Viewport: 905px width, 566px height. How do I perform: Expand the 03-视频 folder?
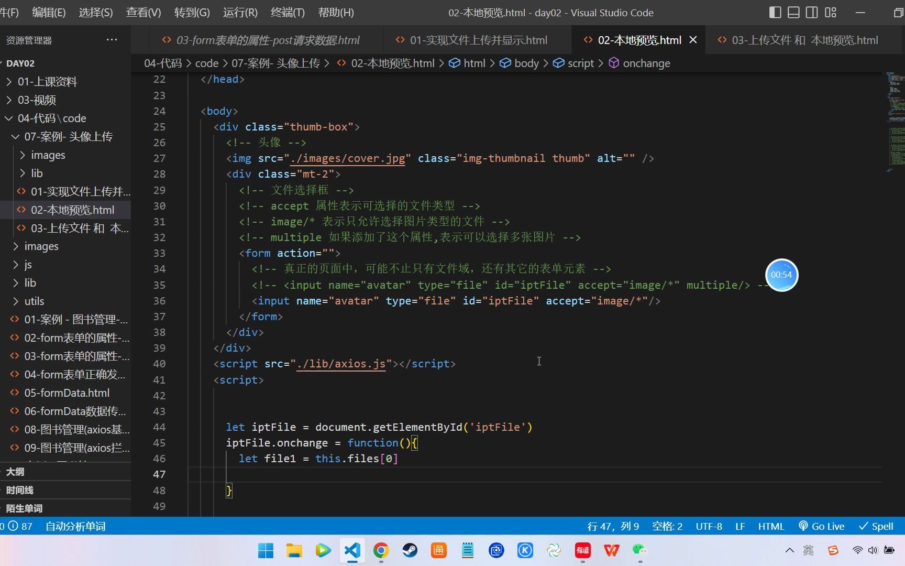click(x=65, y=100)
